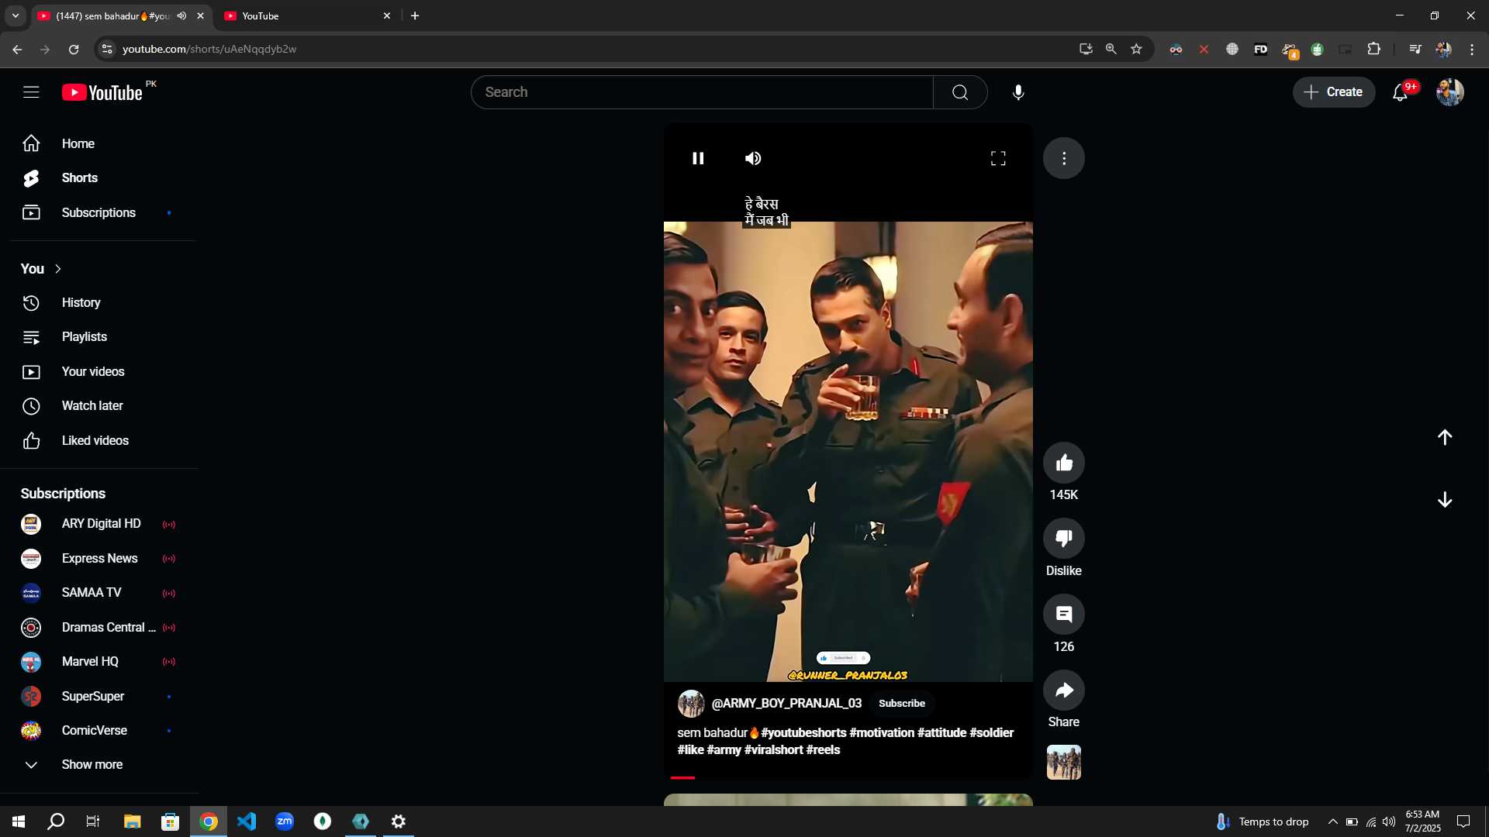
Task: Dislike this Short
Action: click(x=1064, y=538)
